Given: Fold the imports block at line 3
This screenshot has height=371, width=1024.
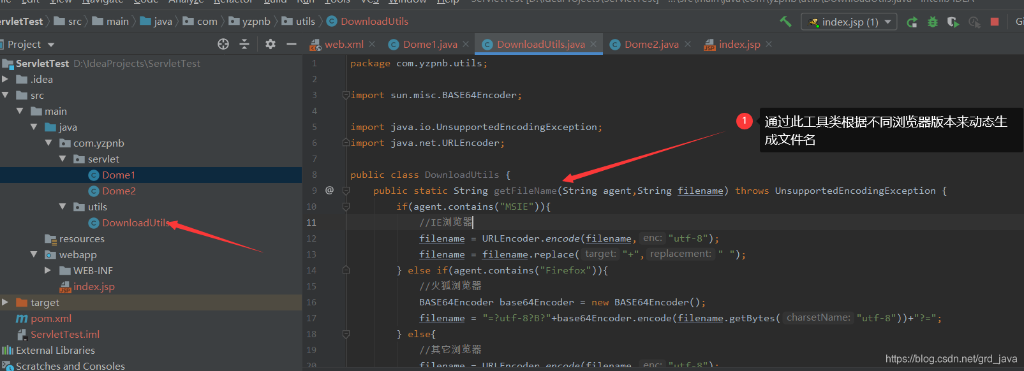Looking at the screenshot, I should (346, 95).
